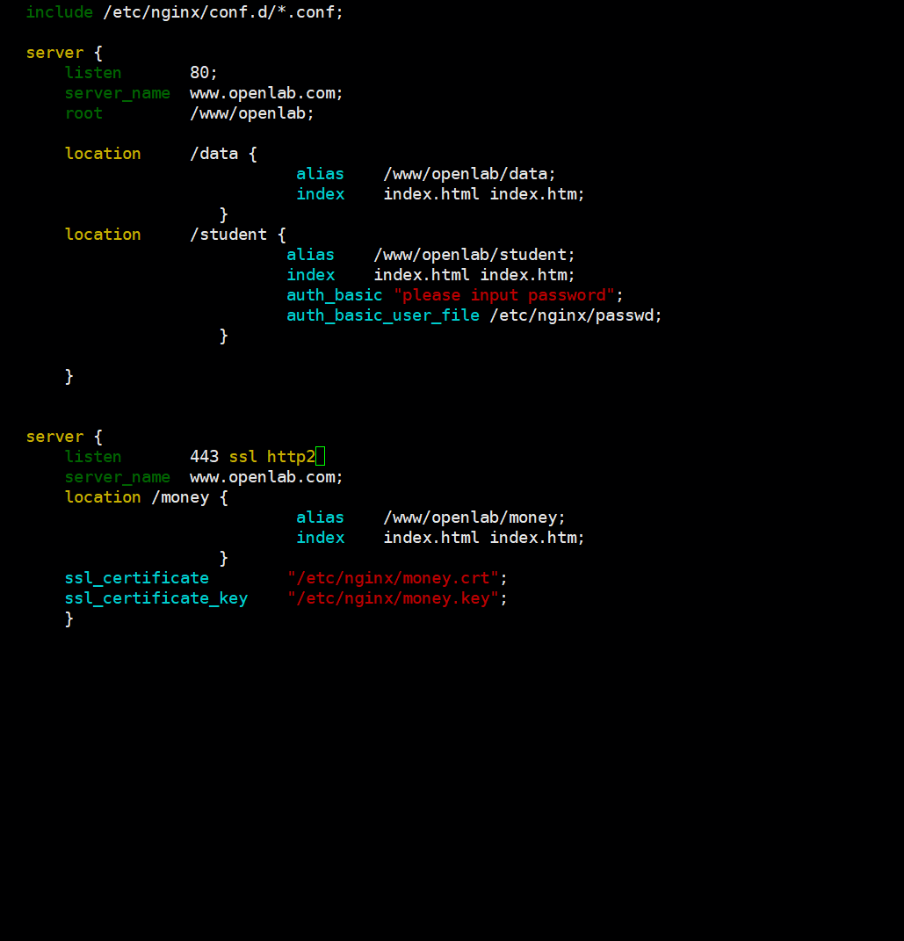Click the green cursor block after http2
Screen dimensions: 904x941
point(321,457)
